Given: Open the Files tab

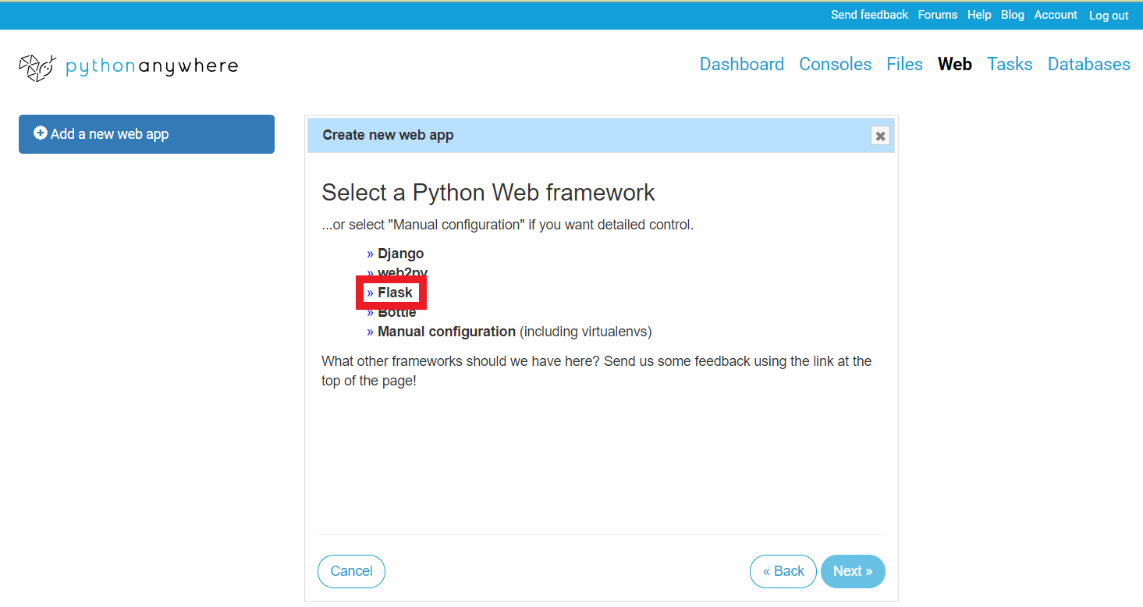Looking at the screenshot, I should click(x=904, y=64).
